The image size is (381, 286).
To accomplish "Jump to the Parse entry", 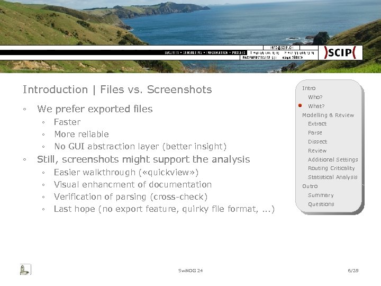I will click(315, 133).
